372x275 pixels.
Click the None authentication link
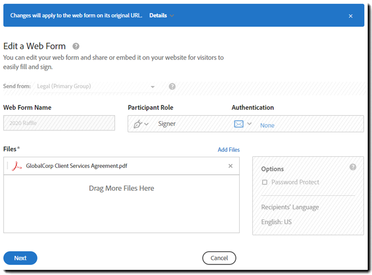267,125
